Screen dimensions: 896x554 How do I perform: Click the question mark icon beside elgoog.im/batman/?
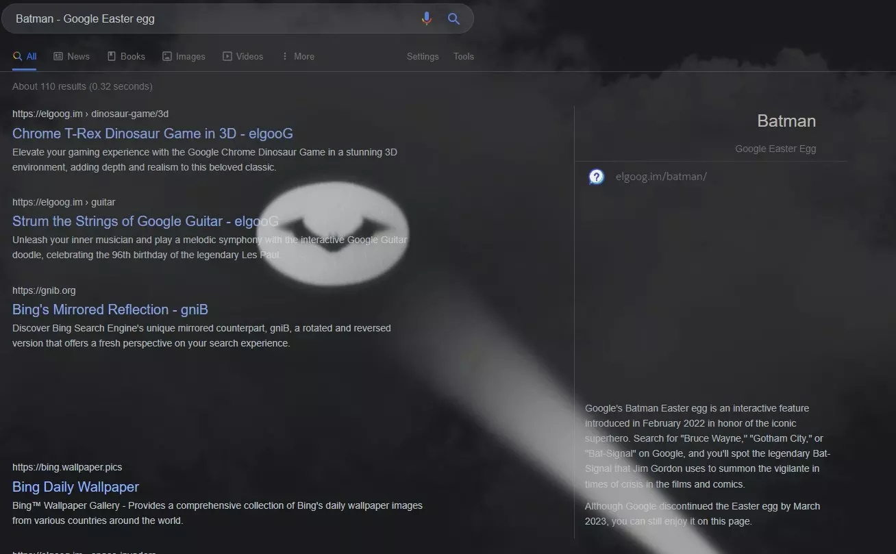[x=597, y=177]
